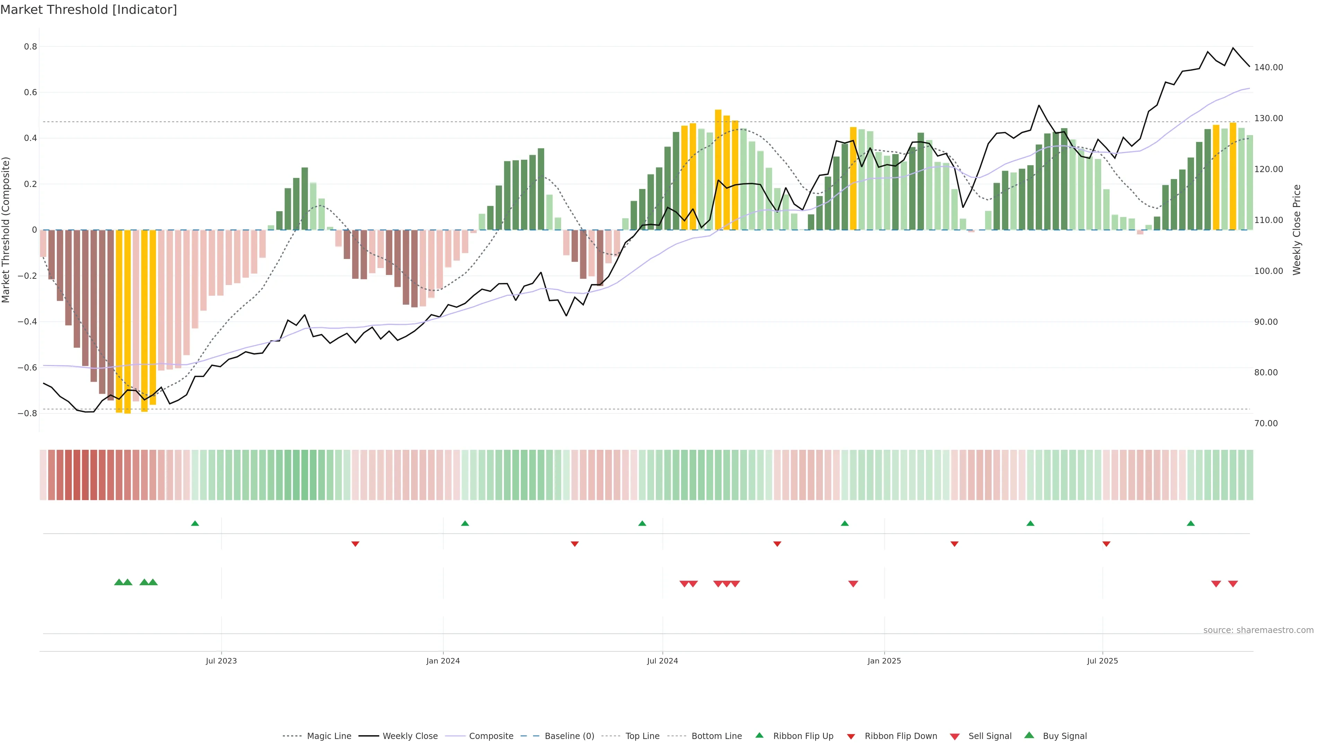Screen dimensions: 1331x748
Task: Click the darkest red ribbon color cell
Action: point(77,475)
